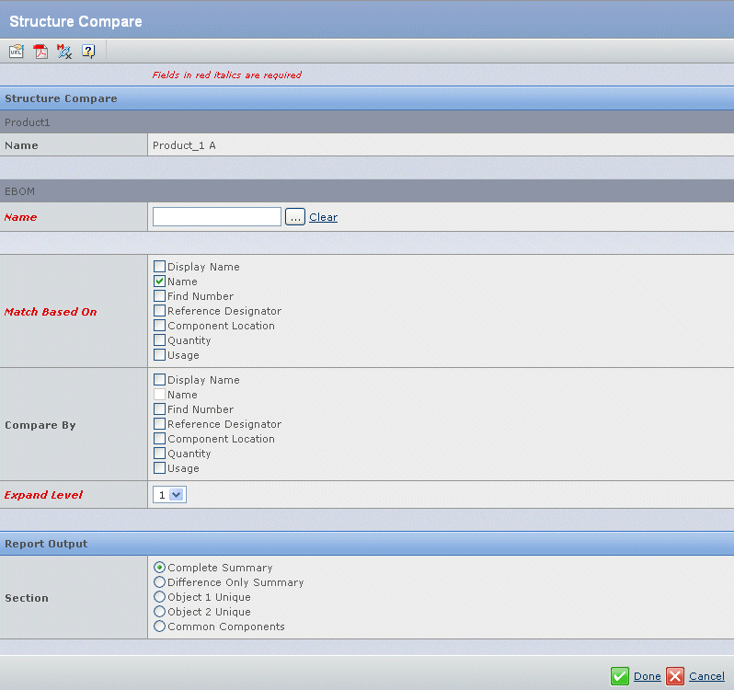Image resolution: width=734 pixels, height=690 pixels.
Task: Check Find Number under Compare By
Action: tap(160, 409)
